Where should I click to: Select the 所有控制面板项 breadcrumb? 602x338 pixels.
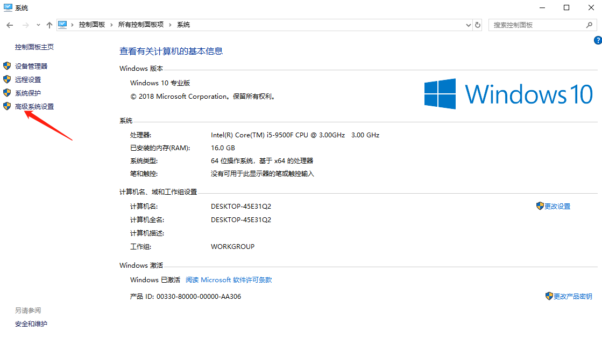[140, 25]
